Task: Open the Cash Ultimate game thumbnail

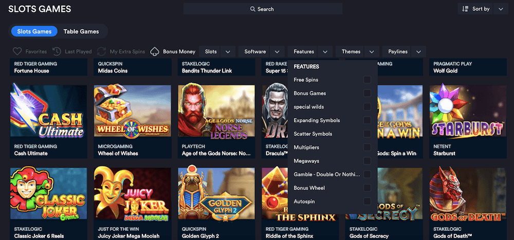Action: pyautogui.click(x=49, y=113)
